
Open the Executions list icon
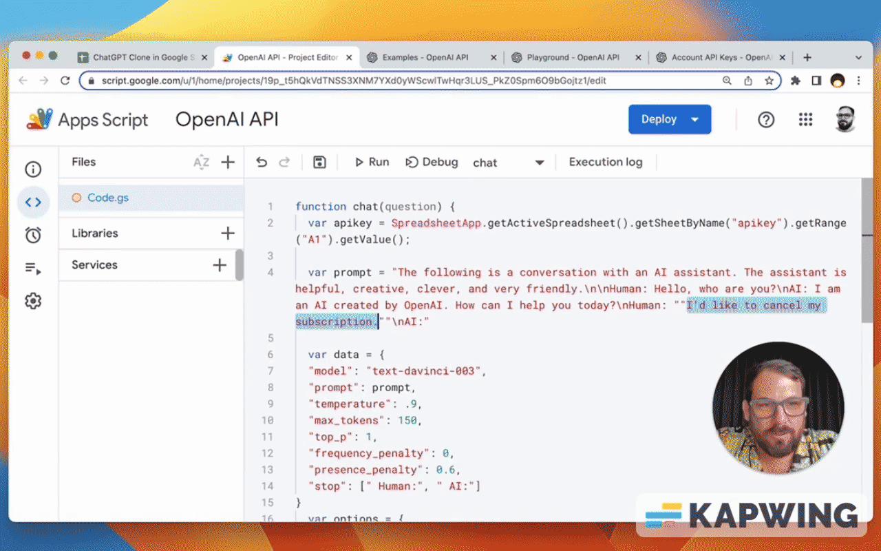click(x=33, y=269)
